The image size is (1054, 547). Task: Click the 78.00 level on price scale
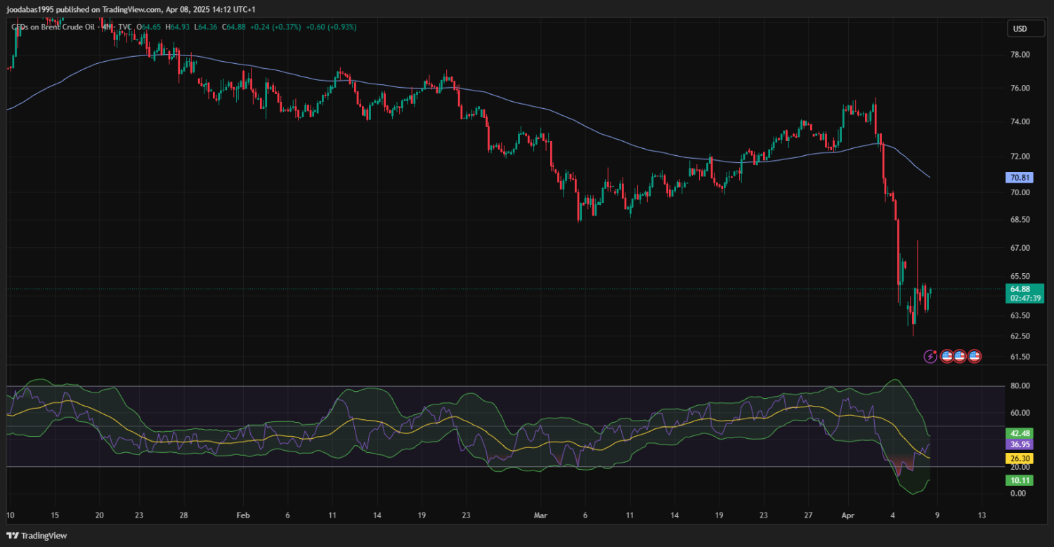coord(1020,55)
